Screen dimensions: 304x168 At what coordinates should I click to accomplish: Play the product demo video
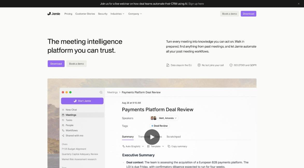coord(152,137)
